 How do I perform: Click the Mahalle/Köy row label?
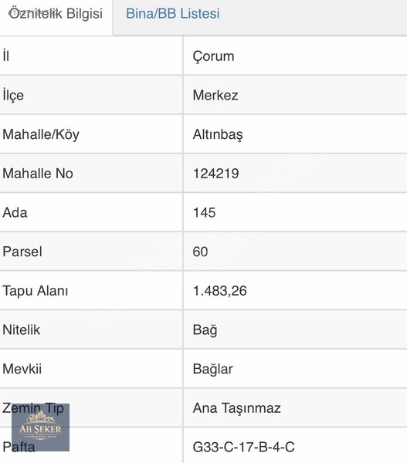point(41,134)
